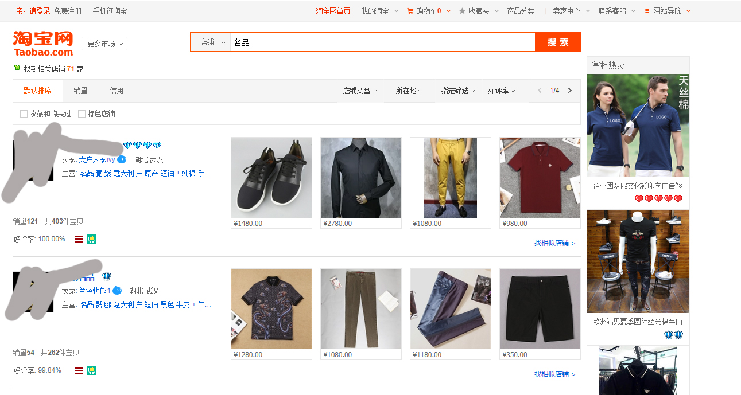Click the Wangwang chat icon beside seller 大户人家ivy
The image size is (741, 395).
121,159
